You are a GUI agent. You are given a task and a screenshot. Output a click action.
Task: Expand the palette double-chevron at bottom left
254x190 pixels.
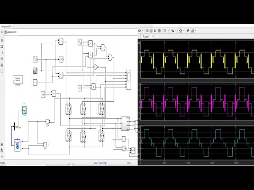(x=2, y=157)
